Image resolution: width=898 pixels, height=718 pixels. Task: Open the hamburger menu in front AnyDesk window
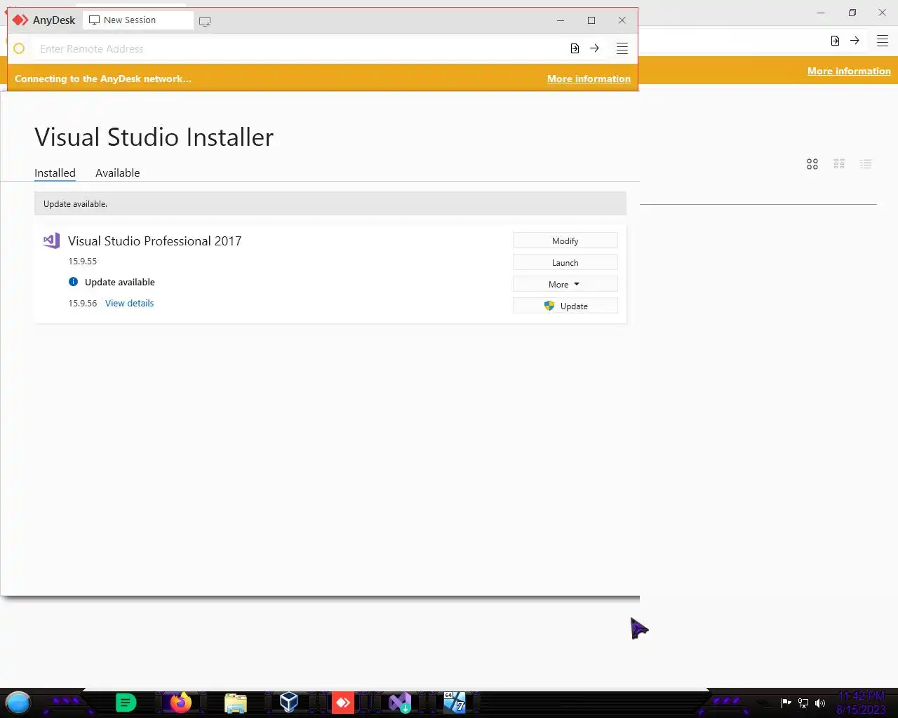click(x=622, y=48)
